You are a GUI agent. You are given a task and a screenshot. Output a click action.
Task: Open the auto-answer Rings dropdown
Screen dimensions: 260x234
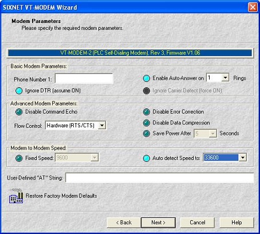225,78
